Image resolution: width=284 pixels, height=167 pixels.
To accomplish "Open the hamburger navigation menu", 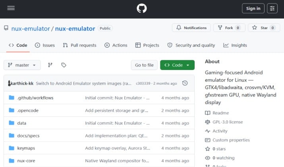I will point(11,8).
